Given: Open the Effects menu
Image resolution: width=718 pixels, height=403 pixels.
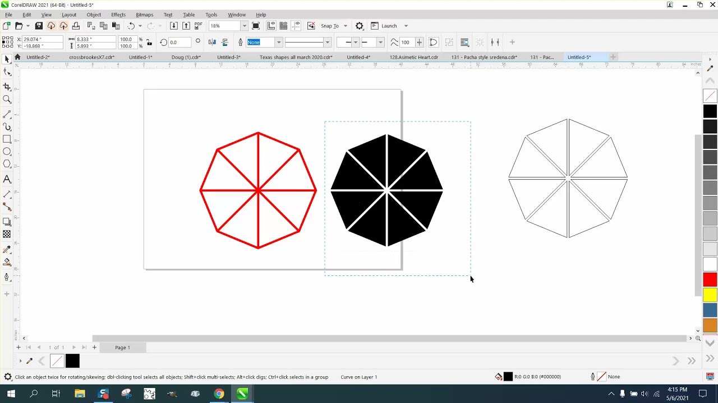Looking at the screenshot, I should 118,15.
